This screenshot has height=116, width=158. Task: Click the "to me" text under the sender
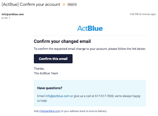click(x=5, y=18)
